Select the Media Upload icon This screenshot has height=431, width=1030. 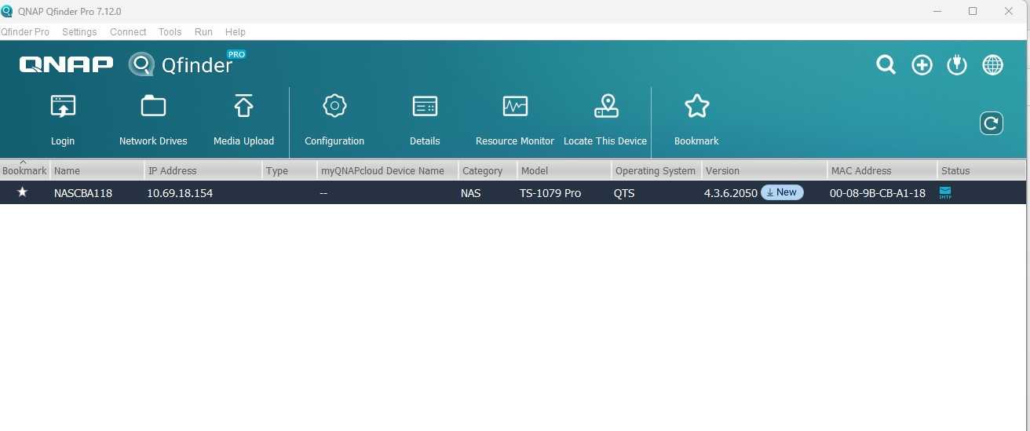pos(243,106)
